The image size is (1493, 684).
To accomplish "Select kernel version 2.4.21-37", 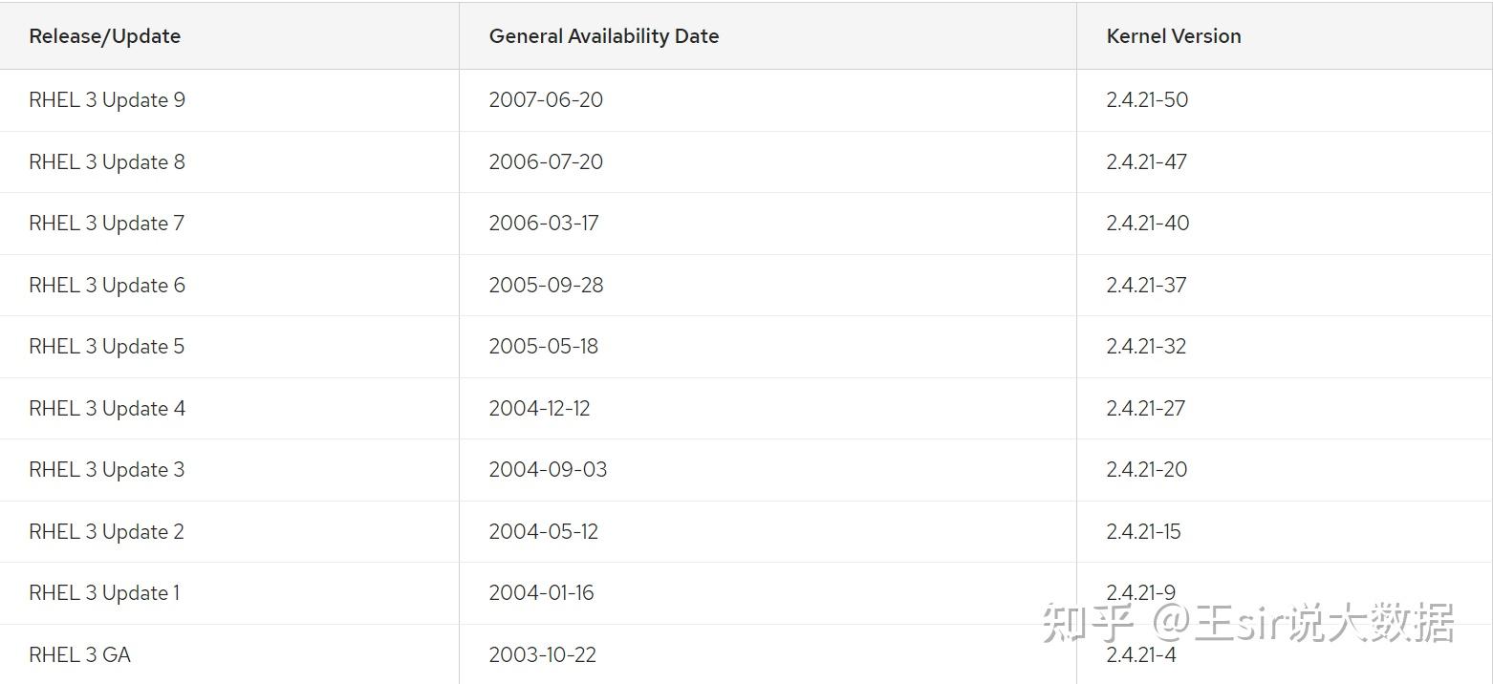I will point(1146,286).
